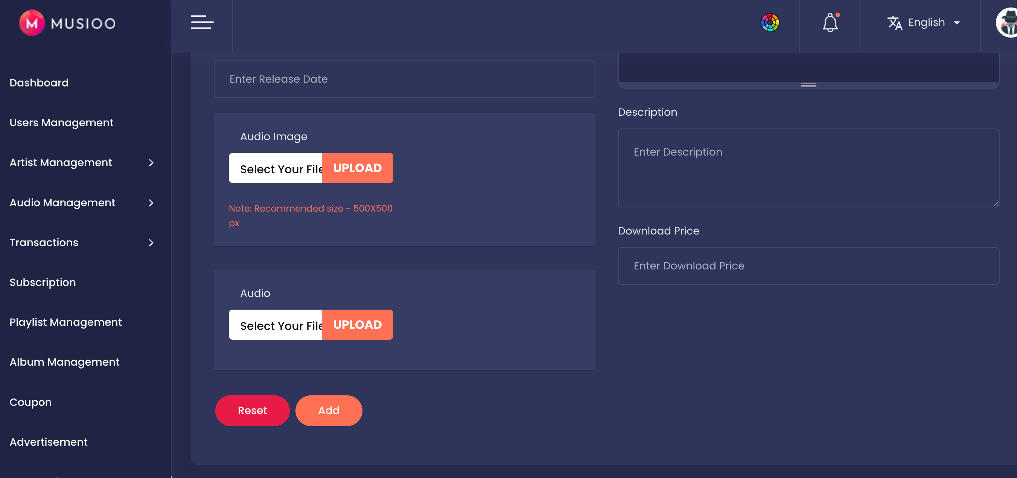Select your file for Audio

(275, 325)
